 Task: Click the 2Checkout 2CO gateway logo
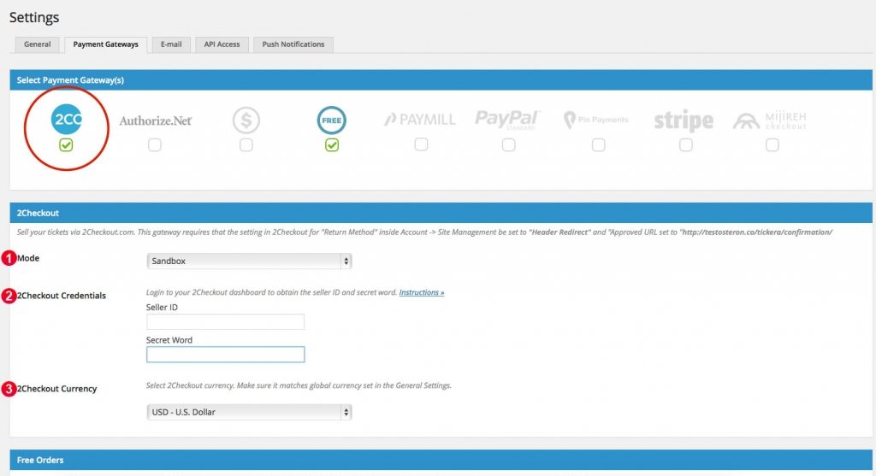coord(67,119)
